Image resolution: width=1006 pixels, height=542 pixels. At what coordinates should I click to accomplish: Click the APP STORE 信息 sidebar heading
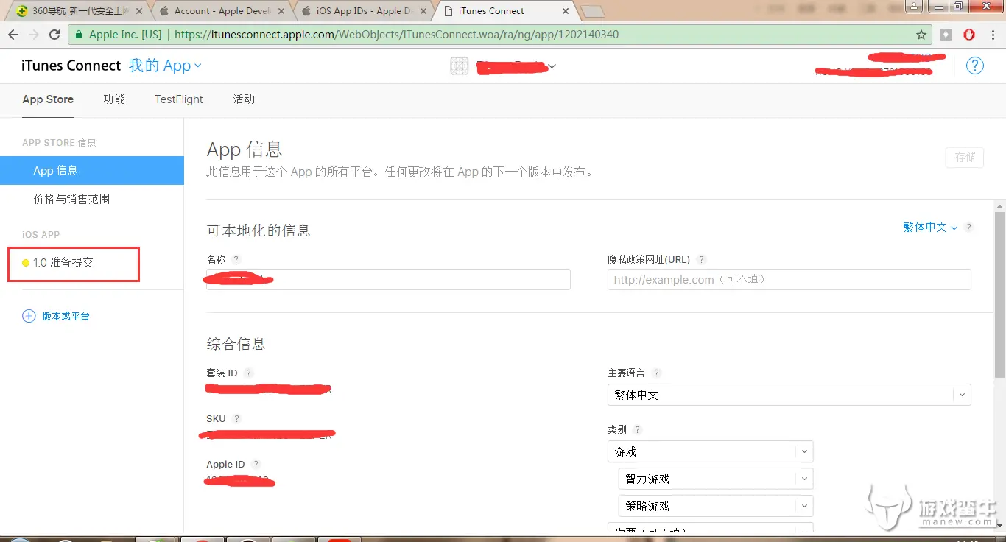pos(59,143)
